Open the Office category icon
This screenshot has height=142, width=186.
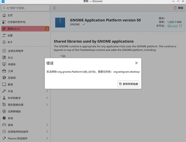pyautogui.click(x=4, y=58)
